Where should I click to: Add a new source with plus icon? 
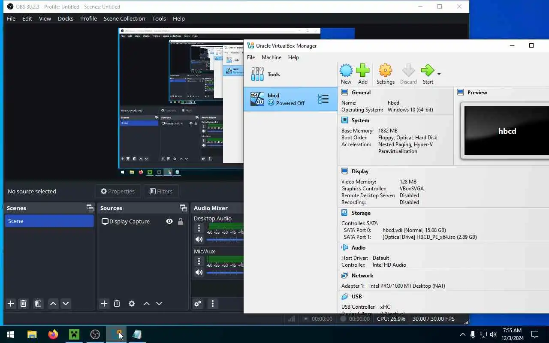[104, 304]
